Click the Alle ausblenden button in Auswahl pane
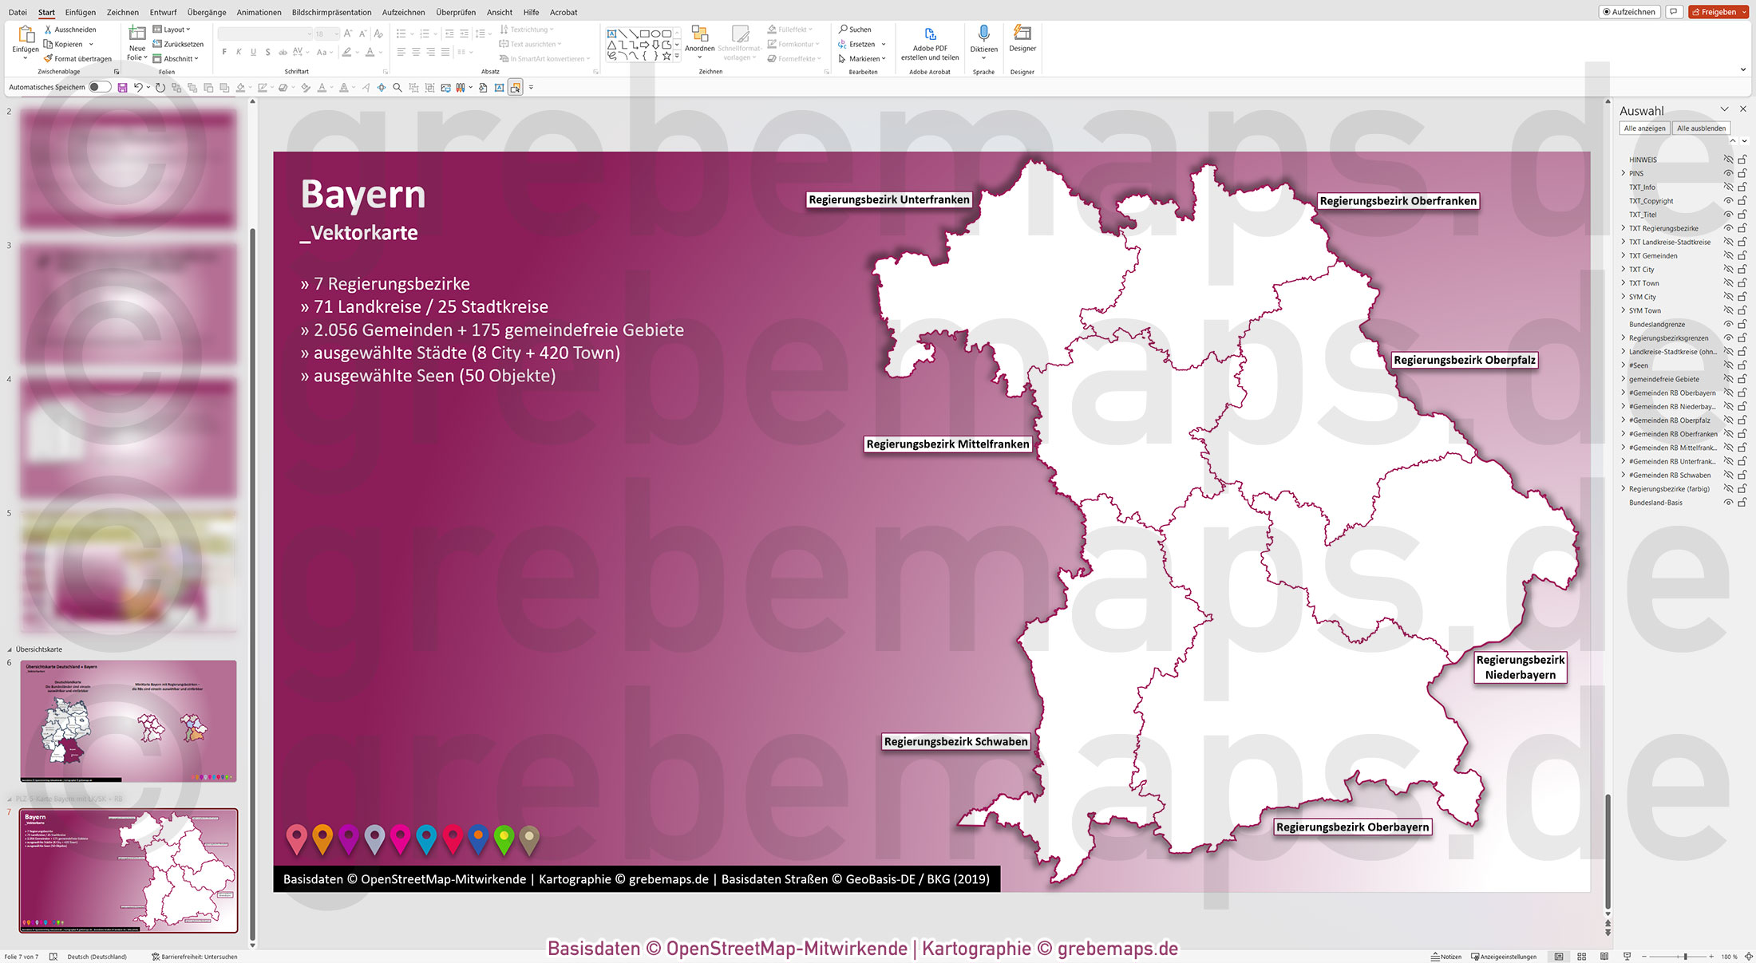The width and height of the screenshot is (1756, 963). (1702, 128)
